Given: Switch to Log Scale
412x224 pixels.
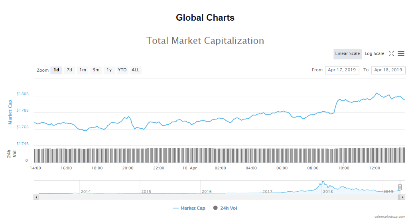Looking at the screenshot, I should coord(374,54).
